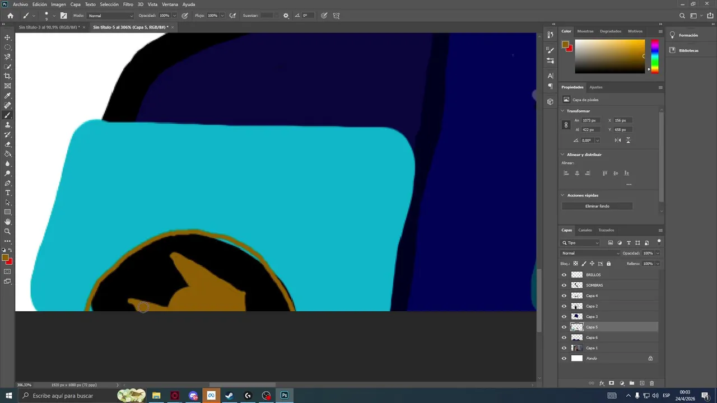Pick a color in the color field
This screenshot has width=717, height=403.
(x=609, y=56)
